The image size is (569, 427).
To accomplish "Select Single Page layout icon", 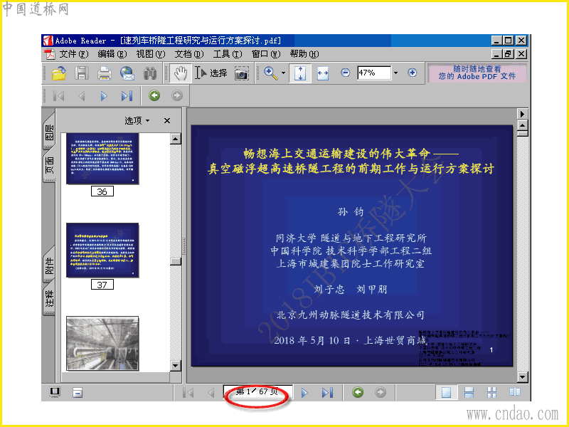I will click(447, 392).
